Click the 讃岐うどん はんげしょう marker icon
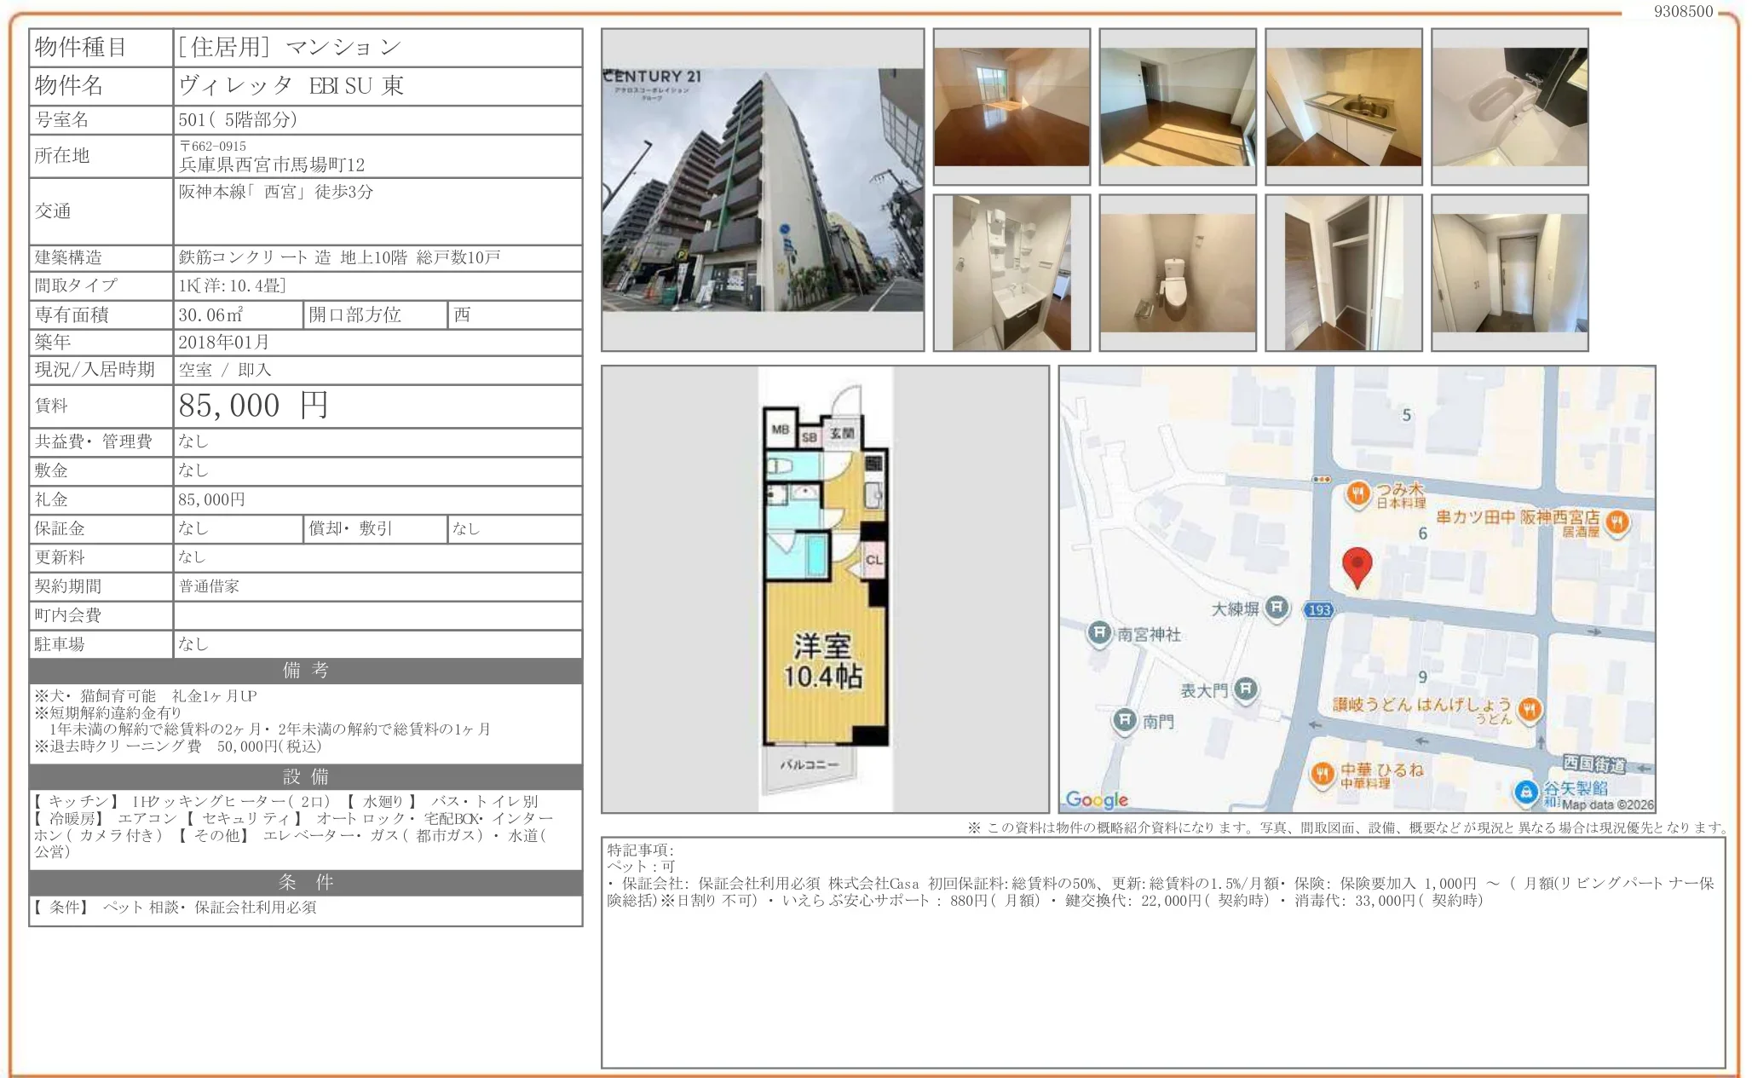Screen dimensions: 1752x1078 tap(1530, 709)
